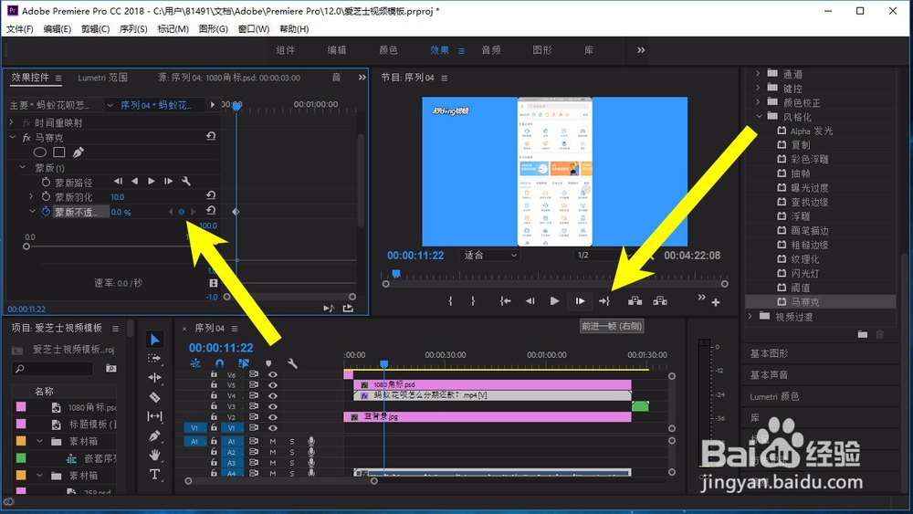Select the Type tool
Viewport: 913px width, 514px height.
coord(154,474)
